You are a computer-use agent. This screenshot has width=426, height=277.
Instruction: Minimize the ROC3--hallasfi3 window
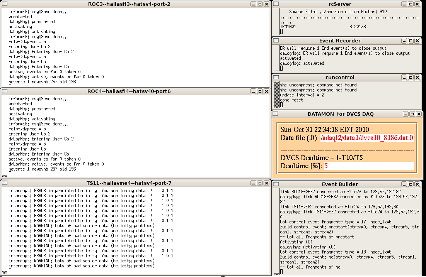253,4
